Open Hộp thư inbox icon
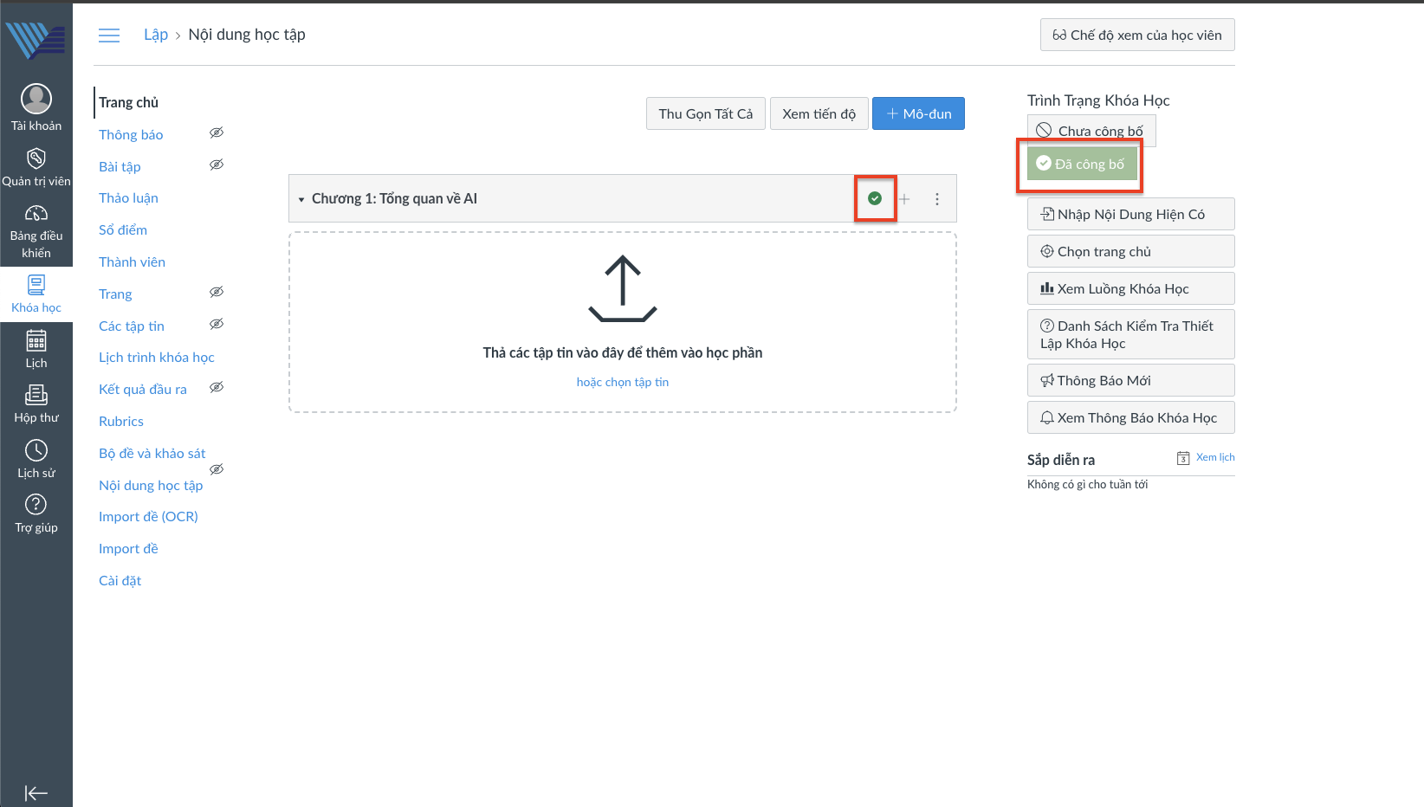 tap(36, 396)
